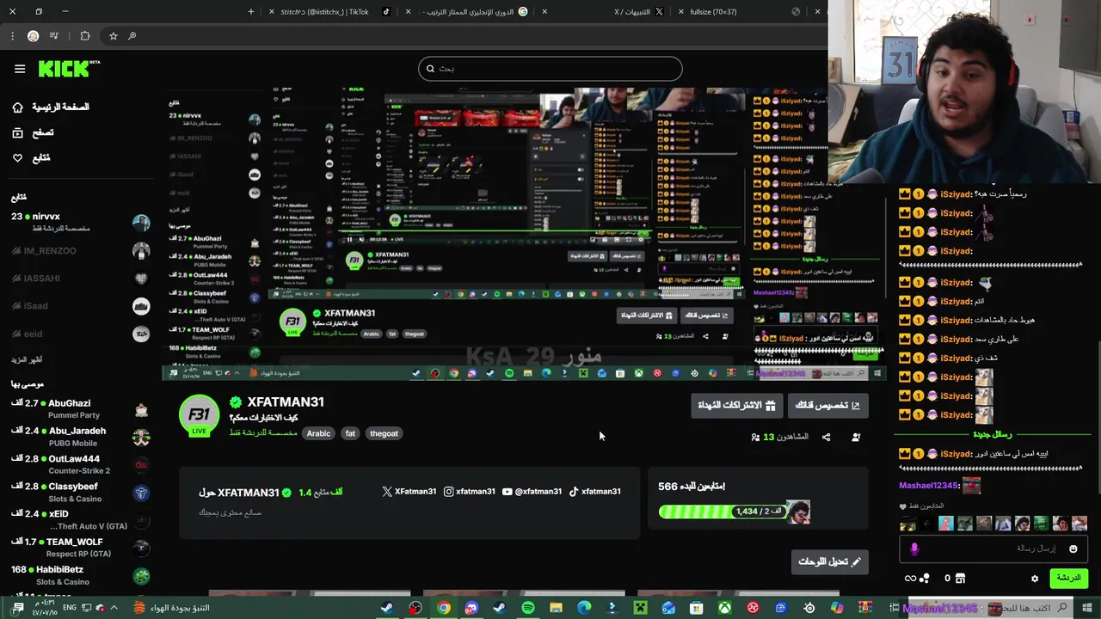Expand أظهر المزيد show more channels
1101x619 pixels.
(x=27, y=359)
